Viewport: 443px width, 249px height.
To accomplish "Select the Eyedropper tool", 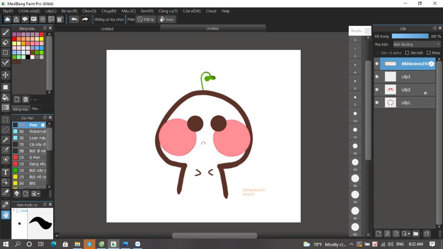I will click(x=5, y=204).
